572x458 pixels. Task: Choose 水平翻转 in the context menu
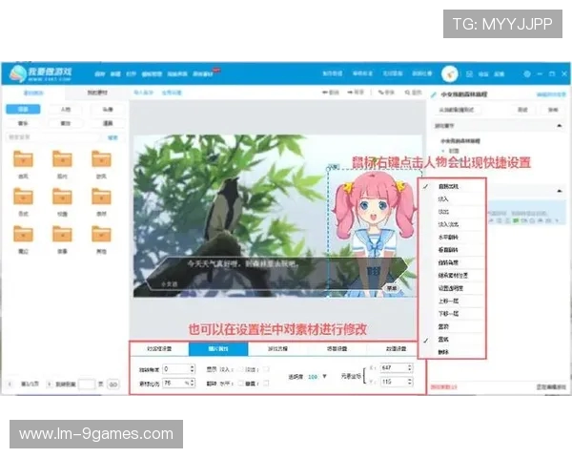click(452, 238)
